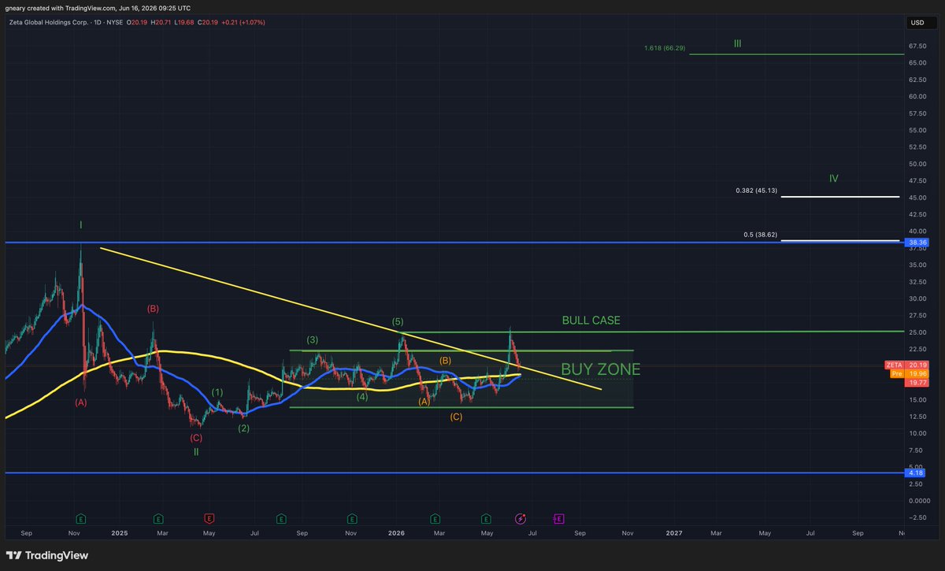Click the orange (A) wave label
Screen dimensions: 945x571
424,401
